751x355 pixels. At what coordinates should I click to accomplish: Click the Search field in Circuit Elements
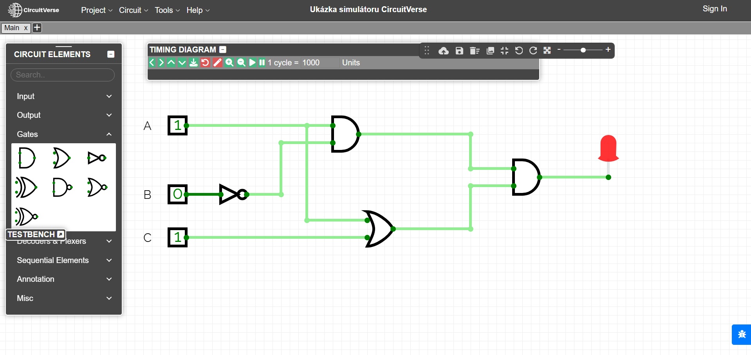[x=63, y=75]
